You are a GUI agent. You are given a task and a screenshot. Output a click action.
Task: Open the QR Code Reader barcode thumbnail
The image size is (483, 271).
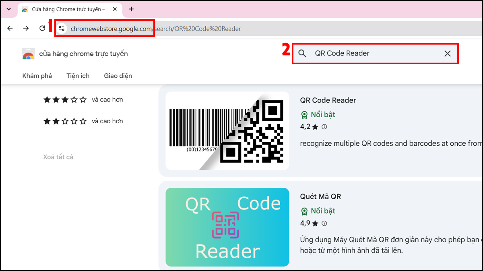(227, 130)
